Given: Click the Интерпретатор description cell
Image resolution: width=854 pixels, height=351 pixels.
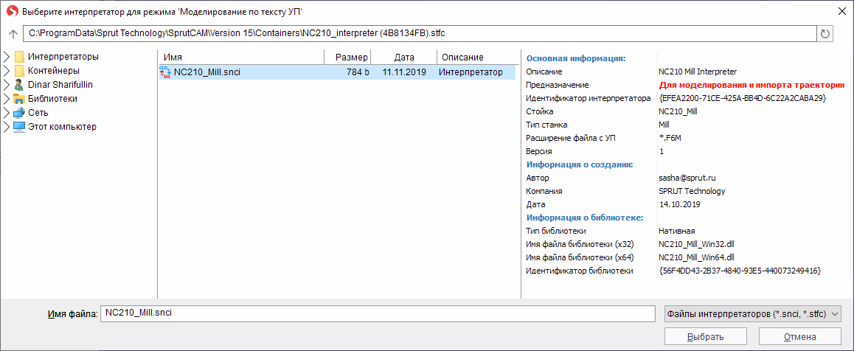Looking at the screenshot, I should point(471,72).
